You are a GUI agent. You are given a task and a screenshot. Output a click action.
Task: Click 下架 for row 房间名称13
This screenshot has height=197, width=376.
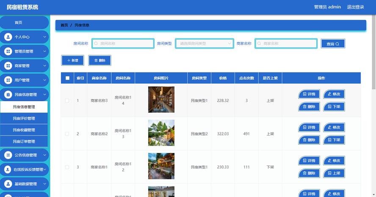point(334,140)
